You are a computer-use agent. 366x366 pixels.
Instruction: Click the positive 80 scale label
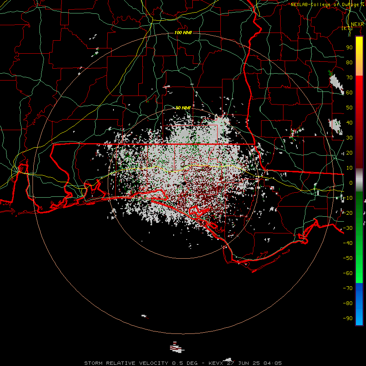(349, 62)
